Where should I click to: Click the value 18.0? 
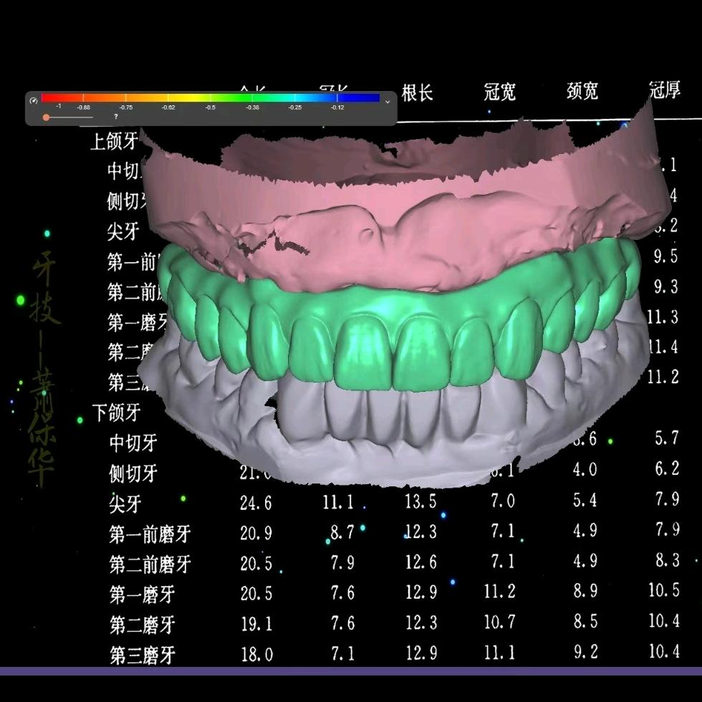tap(257, 654)
